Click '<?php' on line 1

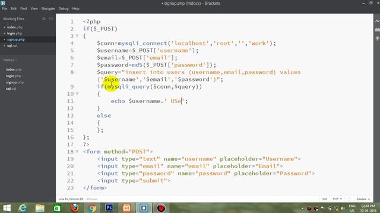[x=91, y=21]
